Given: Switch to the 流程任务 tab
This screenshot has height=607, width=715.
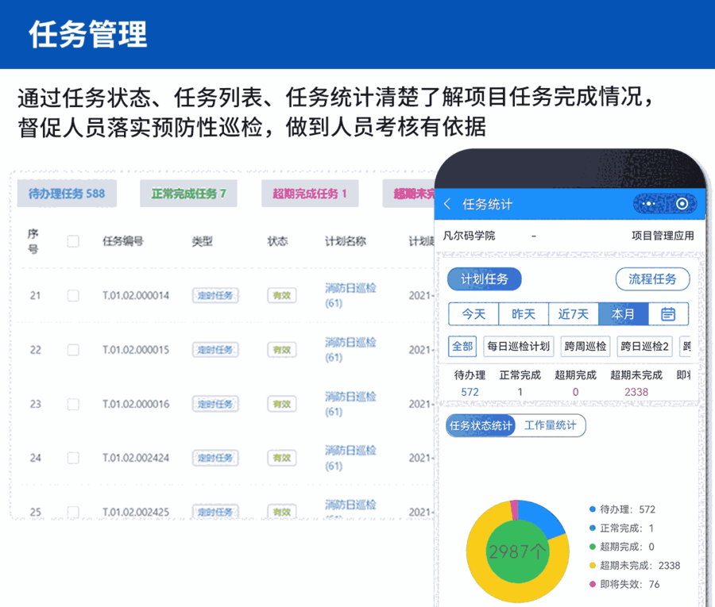Looking at the screenshot, I should pos(652,279).
